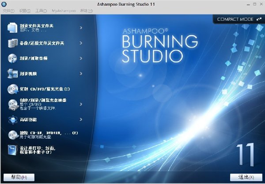Select 备份/还原文件及文件夹 option text

pyautogui.click(x=42, y=43)
